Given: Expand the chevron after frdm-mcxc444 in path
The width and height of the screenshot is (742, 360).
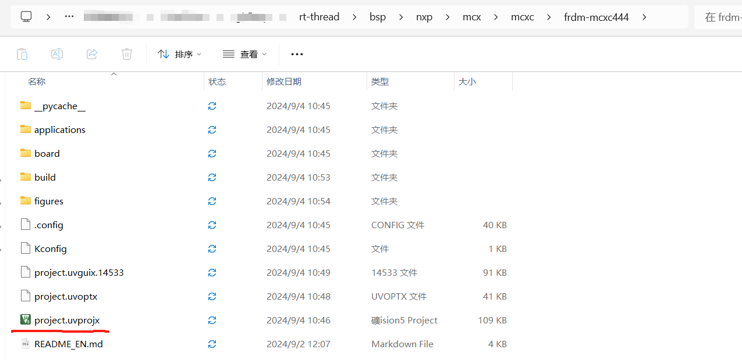Looking at the screenshot, I should [644, 17].
